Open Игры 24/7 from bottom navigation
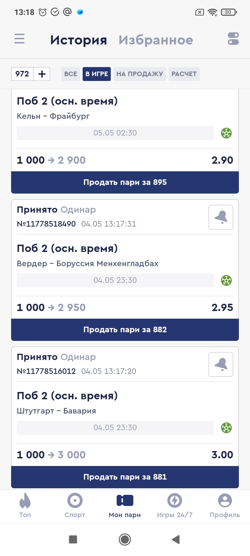 tap(175, 506)
